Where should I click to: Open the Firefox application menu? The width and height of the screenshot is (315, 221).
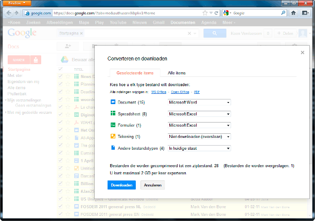point(17,3)
